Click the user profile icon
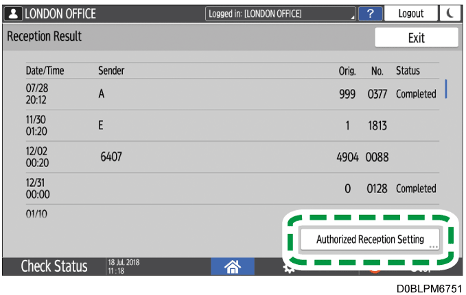The width and height of the screenshot is (466, 295). click(x=13, y=14)
